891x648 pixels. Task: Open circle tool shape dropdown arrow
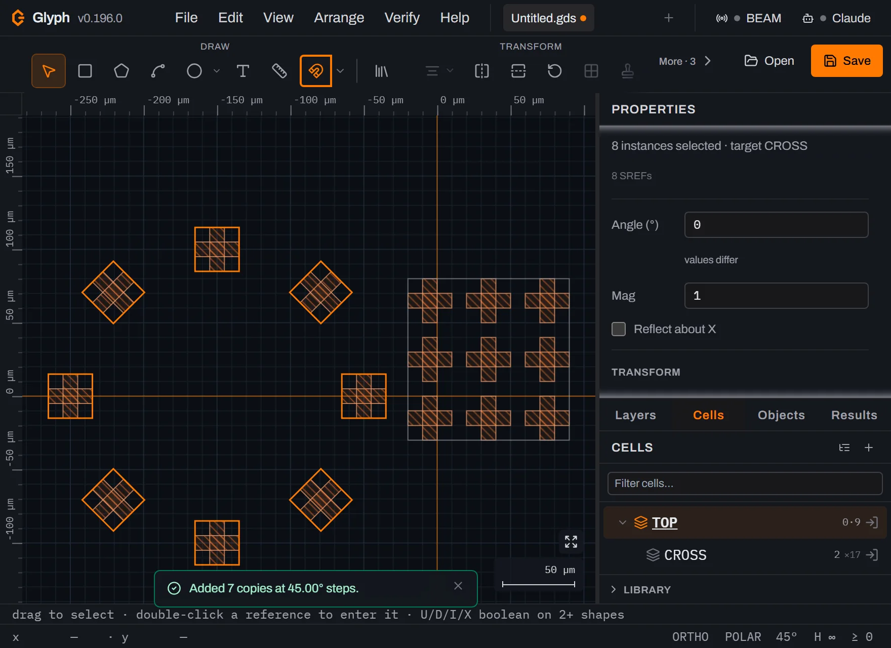pos(217,71)
